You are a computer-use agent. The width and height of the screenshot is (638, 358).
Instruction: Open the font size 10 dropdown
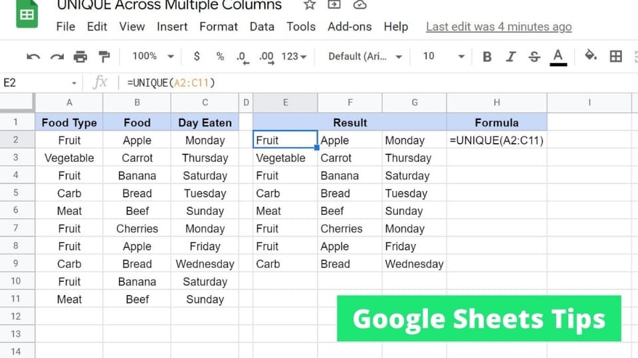click(443, 56)
